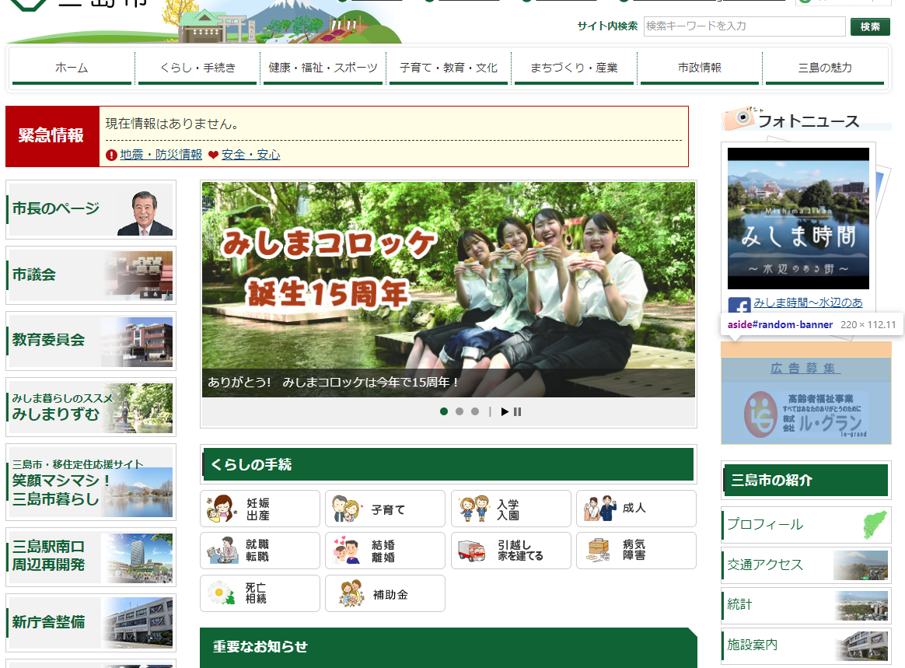Click the 検索 search button
The width and height of the screenshot is (905, 668).
[x=870, y=26]
